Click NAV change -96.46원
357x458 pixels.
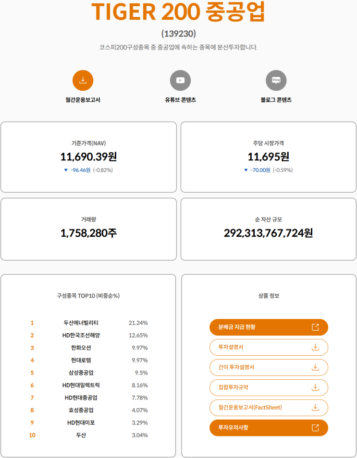[x=80, y=170]
